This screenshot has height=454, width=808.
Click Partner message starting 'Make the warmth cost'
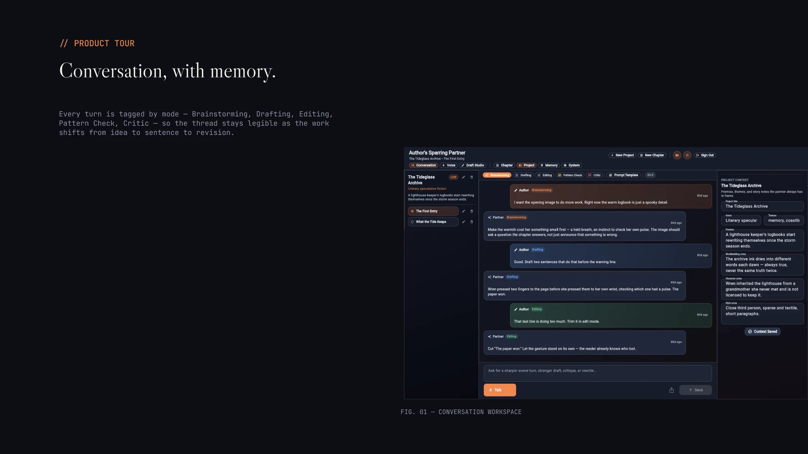[x=585, y=226]
